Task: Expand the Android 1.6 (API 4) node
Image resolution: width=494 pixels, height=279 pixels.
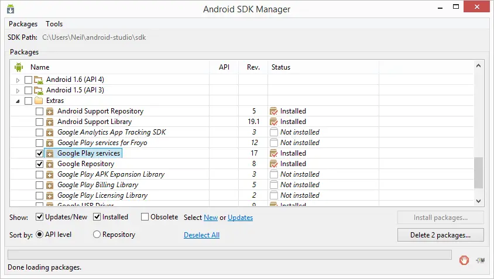Action: click(18, 80)
